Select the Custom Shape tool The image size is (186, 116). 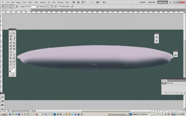14,58
